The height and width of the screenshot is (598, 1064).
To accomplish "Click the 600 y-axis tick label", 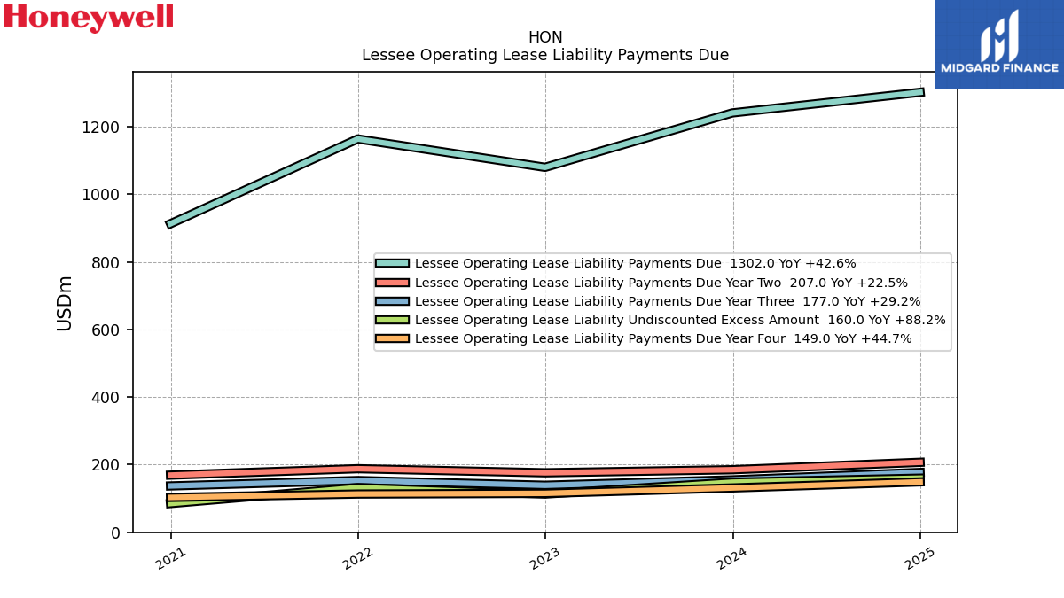I will [x=106, y=330].
